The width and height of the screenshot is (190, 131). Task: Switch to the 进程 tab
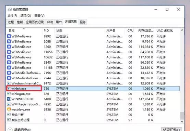coord(11,22)
